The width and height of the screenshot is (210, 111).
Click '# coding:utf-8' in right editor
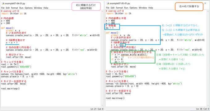[115, 11]
